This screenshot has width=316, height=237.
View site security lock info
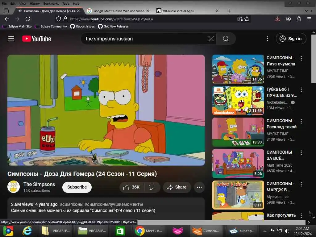click(65, 19)
